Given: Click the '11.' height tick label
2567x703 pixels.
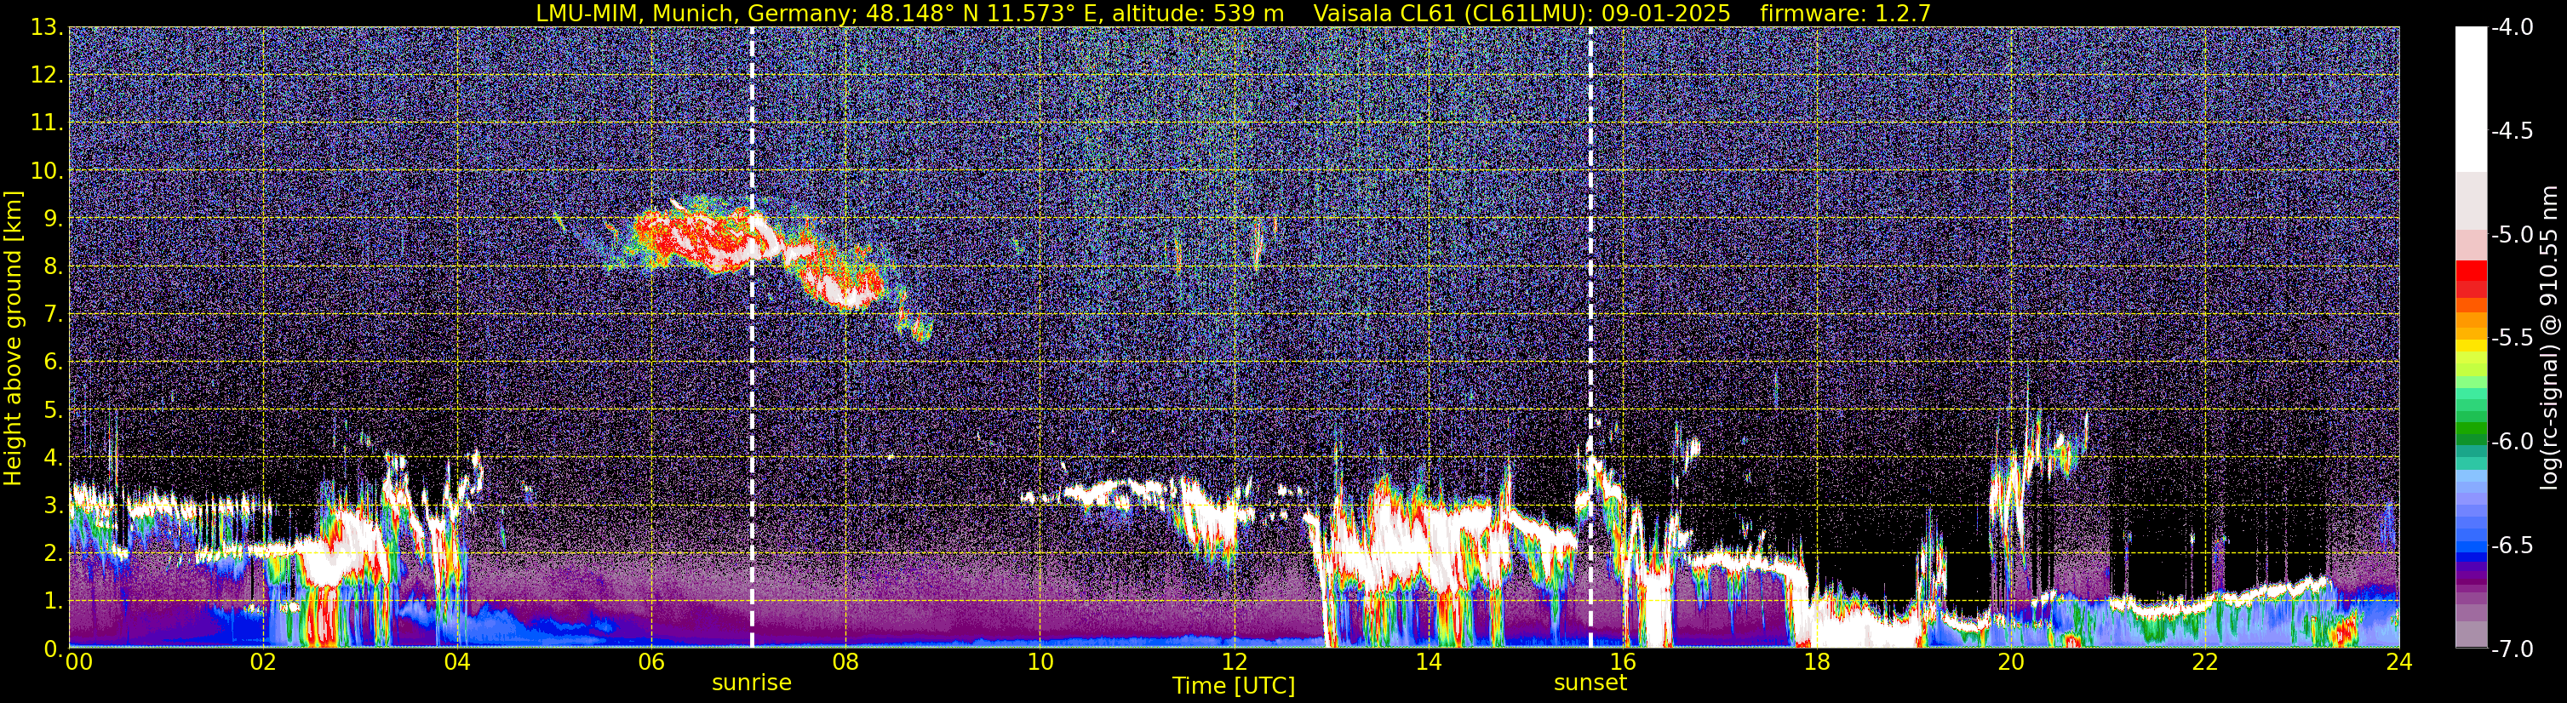Looking at the screenshot, I should (x=48, y=123).
